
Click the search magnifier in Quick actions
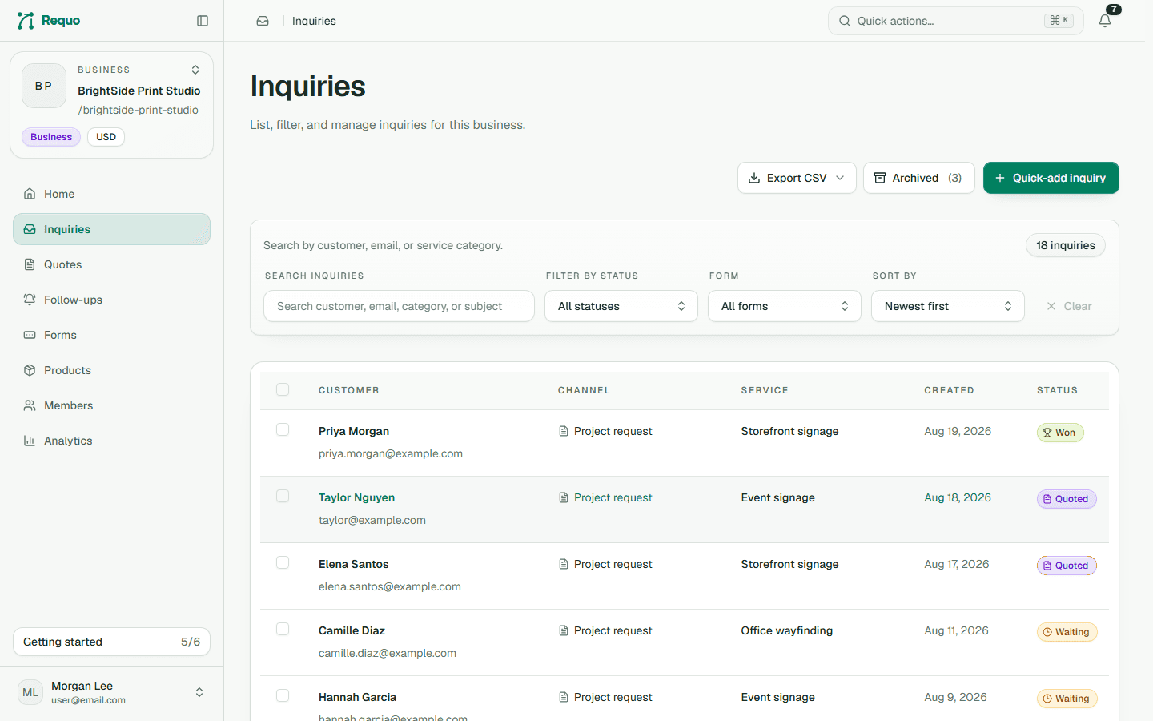click(x=845, y=21)
